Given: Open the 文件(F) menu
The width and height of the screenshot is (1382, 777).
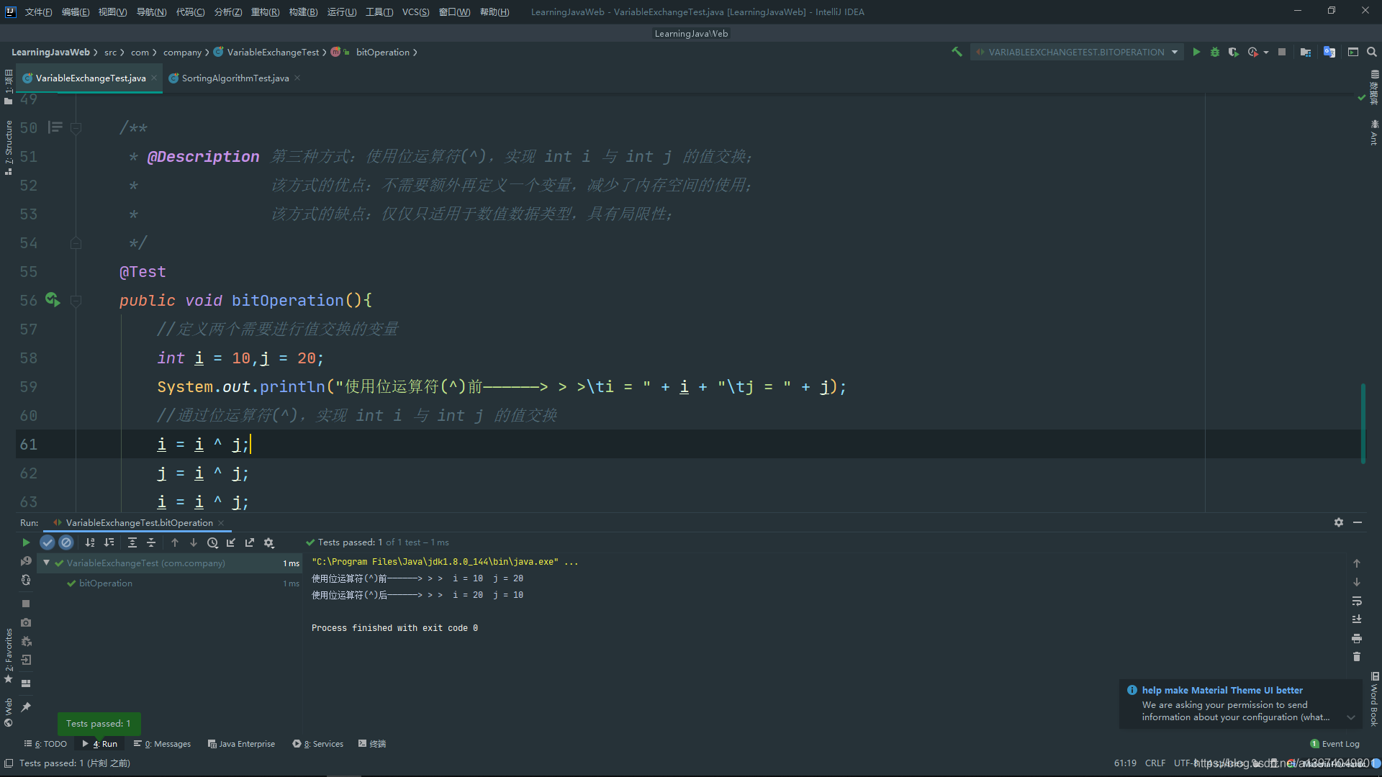Looking at the screenshot, I should point(38,12).
